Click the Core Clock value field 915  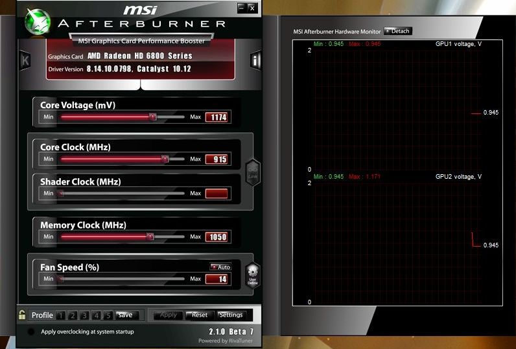[x=217, y=159]
